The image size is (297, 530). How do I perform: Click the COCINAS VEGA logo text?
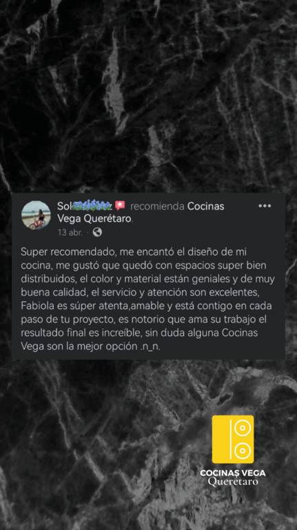tap(233, 473)
